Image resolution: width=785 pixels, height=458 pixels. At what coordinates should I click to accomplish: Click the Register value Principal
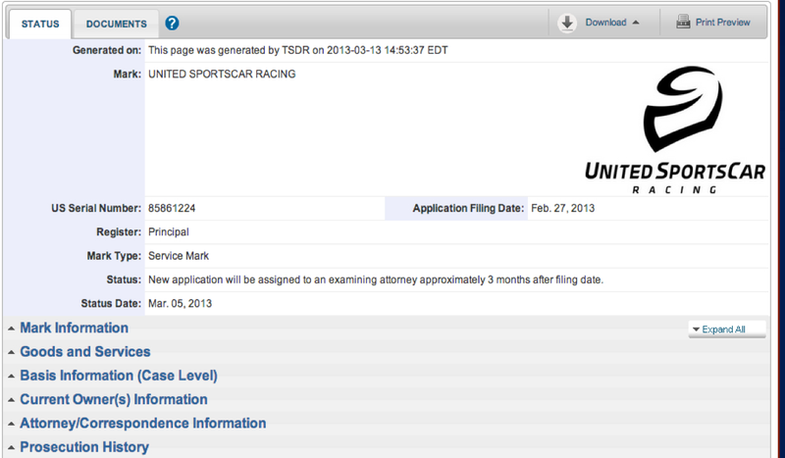[168, 232]
